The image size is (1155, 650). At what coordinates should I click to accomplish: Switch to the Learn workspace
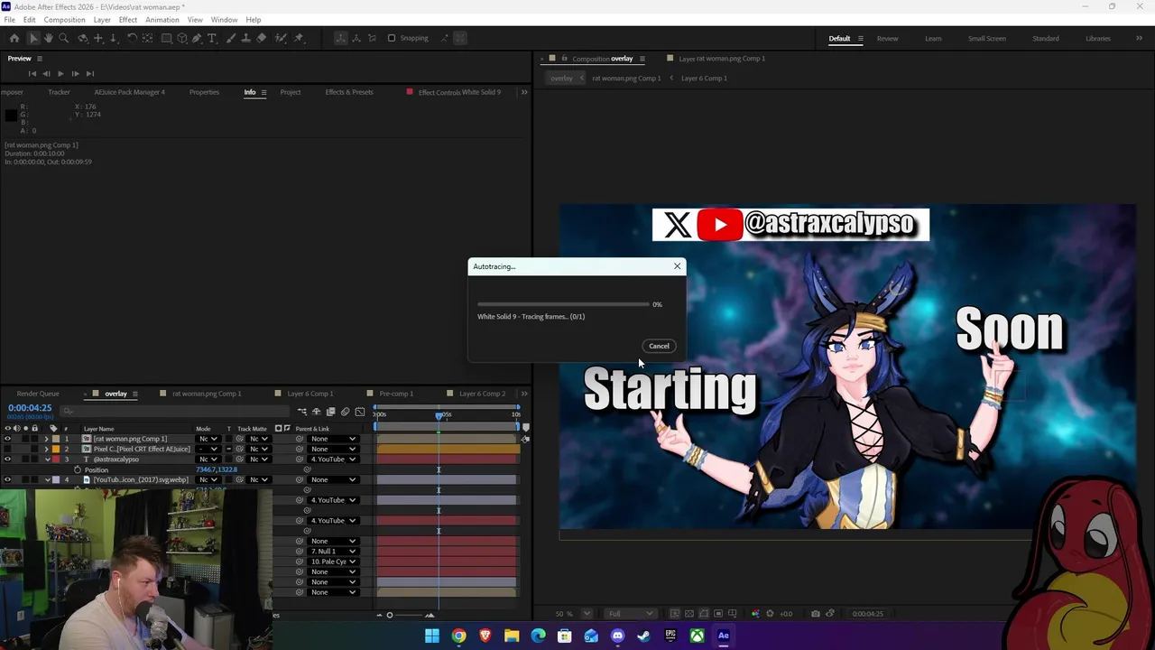[933, 39]
